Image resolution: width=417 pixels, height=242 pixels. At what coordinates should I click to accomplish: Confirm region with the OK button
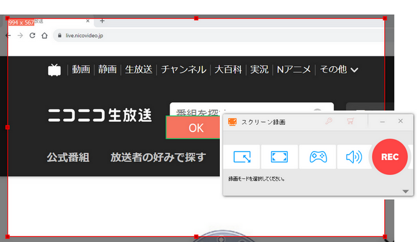[196, 128]
